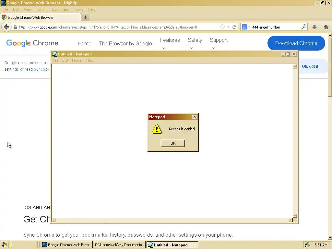The height and width of the screenshot is (249, 332).
Task: Open a new tab with plus button
Action: 86,18
